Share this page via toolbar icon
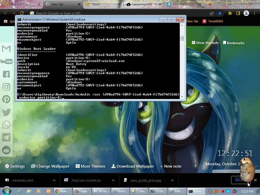Screen dimensions: 260x195 212,13
